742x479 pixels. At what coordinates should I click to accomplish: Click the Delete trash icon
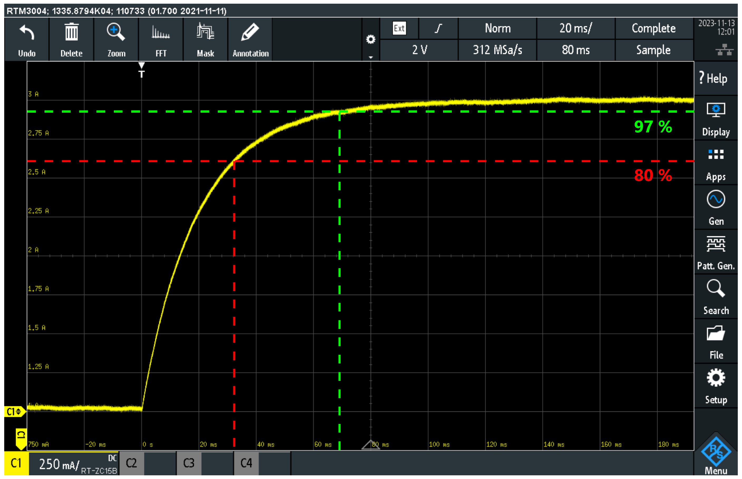71,32
